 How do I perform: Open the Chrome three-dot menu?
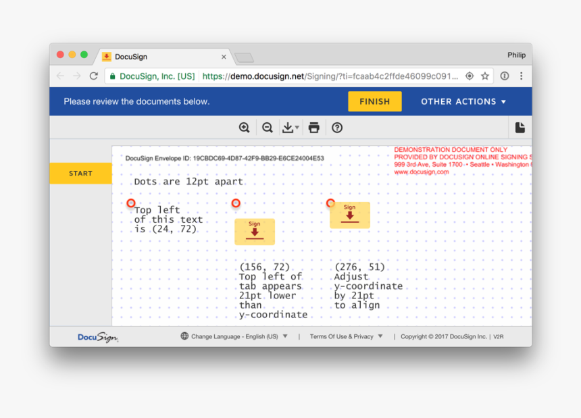click(x=521, y=76)
